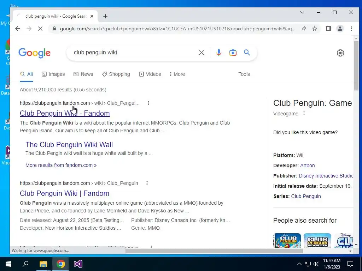This screenshot has height=271, width=362.
Task: Open Chrome side panel icon
Action: click(x=328, y=29)
